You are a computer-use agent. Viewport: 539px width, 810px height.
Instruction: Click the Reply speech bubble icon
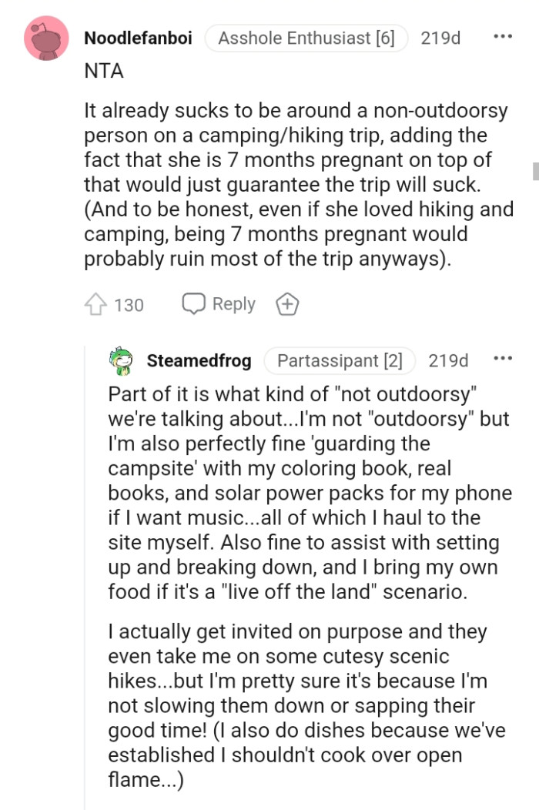pos(194,303)
